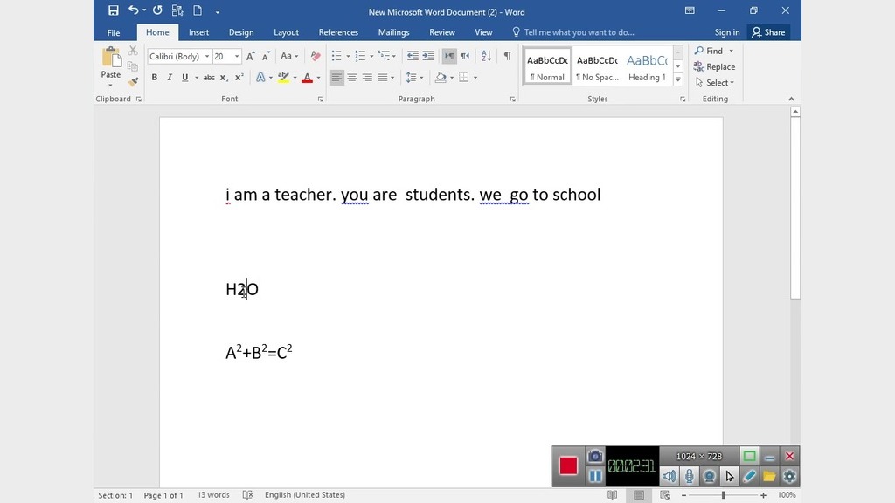
Task: Toggle webcam capture in the recorder toolbar
Action: [x=710, y=476]
